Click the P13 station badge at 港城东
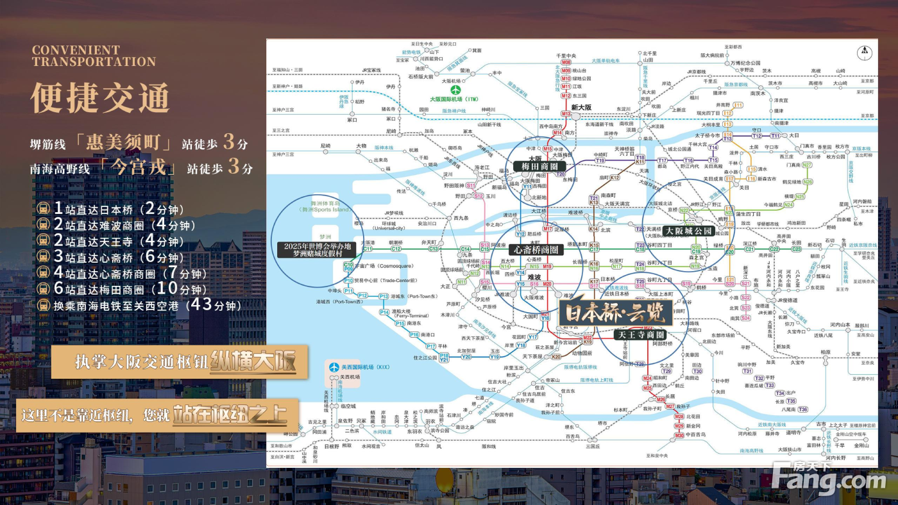 (384, 295)
